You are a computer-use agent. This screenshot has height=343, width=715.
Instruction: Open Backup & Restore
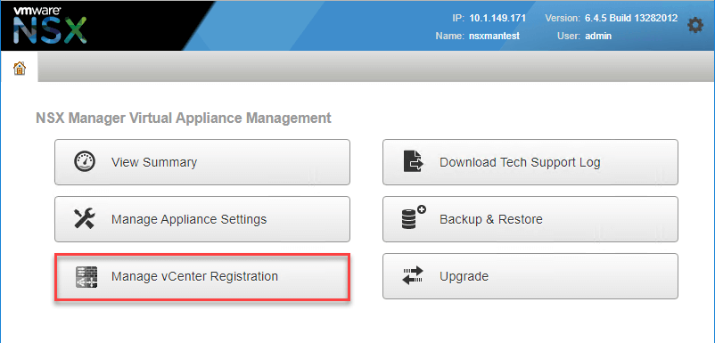click(x=530, y=219)
